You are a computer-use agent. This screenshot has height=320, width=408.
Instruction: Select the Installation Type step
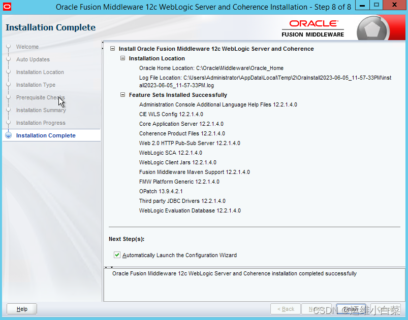36,85
